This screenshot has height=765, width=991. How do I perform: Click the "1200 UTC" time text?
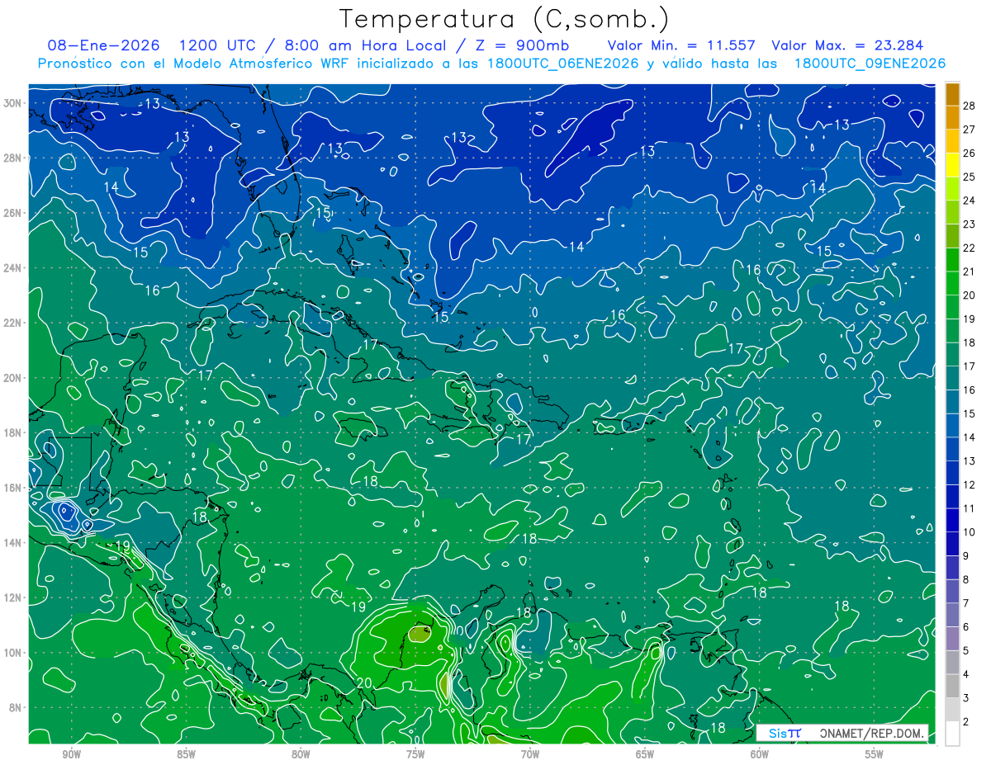click(216, 45)
